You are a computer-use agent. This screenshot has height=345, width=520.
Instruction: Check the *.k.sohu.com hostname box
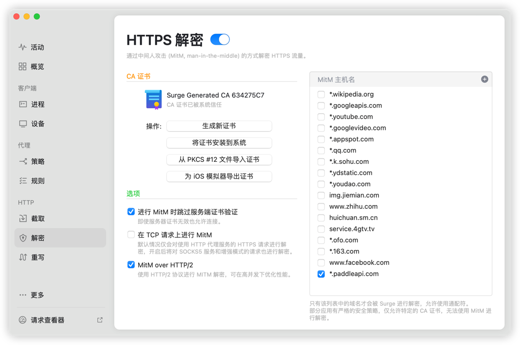[x=321, y=162]
